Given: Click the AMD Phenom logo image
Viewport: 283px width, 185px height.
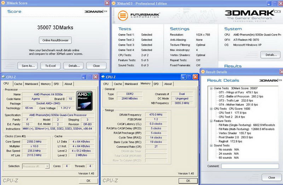Looking at the screenshot, I should coord(85,101).
